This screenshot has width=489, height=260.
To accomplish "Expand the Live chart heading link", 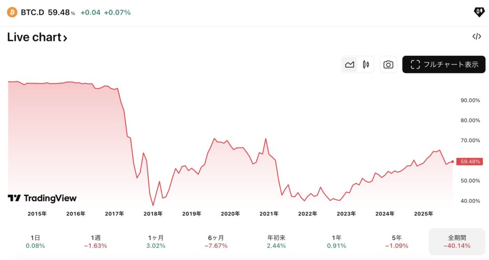I will pos(37,37).
